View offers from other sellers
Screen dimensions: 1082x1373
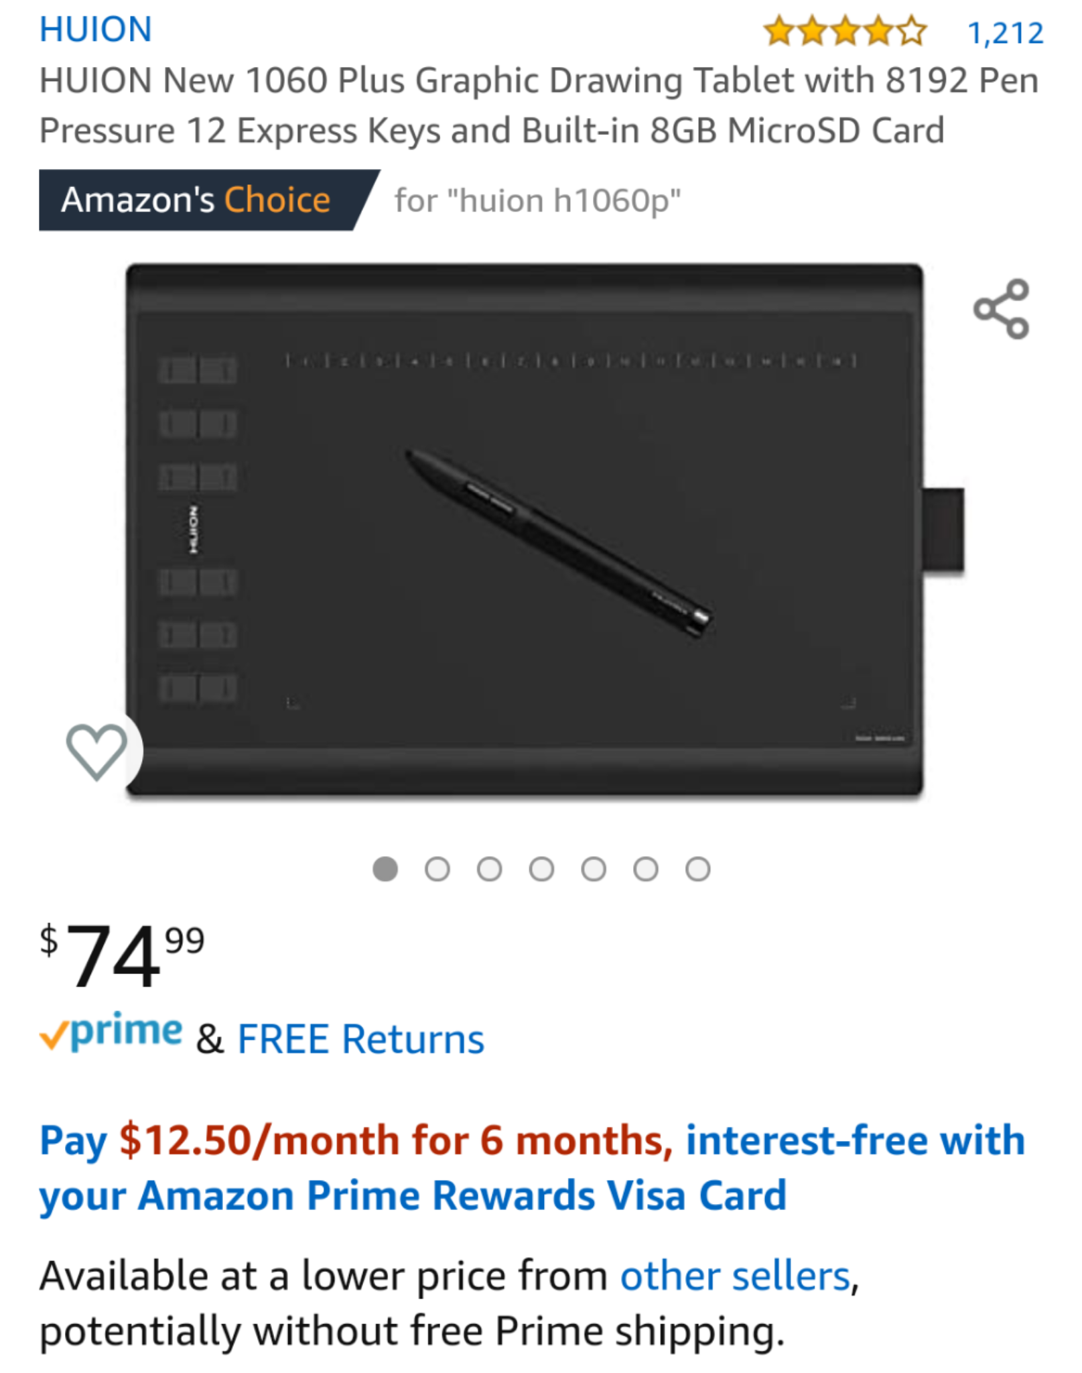[x=735, y=1275]
